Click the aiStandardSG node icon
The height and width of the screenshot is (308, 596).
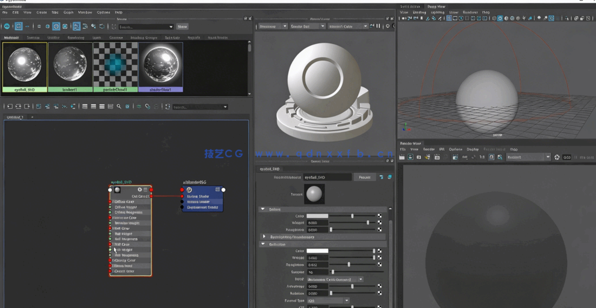tap(189, 190)
